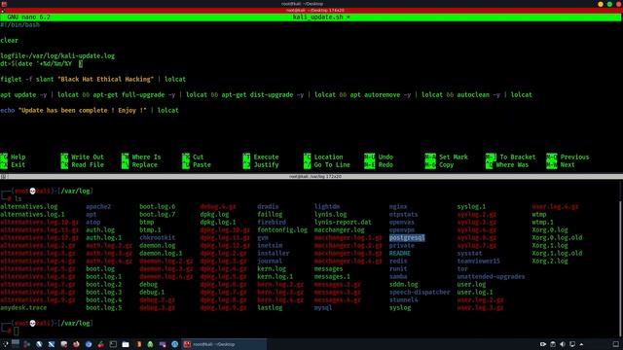Click the chkrootkit directory name
Image resolution: width=623 pixels, height=350 pixels.
tap(158, 237)
